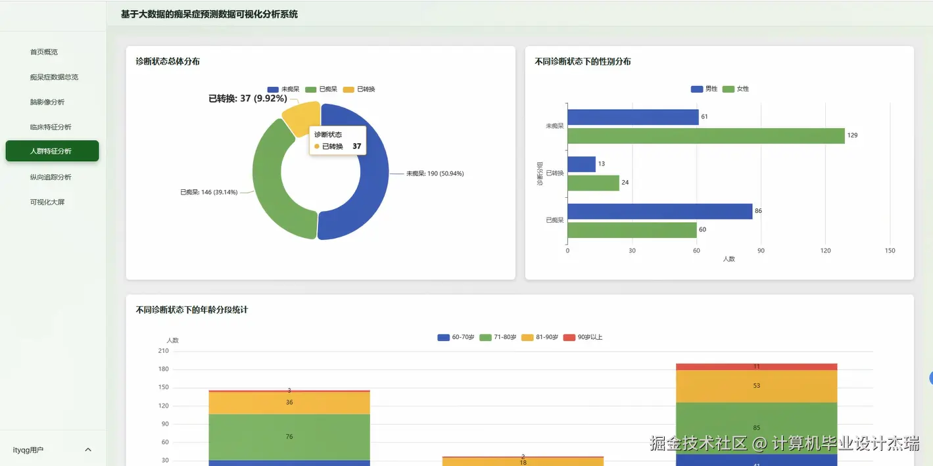This screenshot has height=466, width=933.
Task: Toggle 已痴呆 legend in donut chart
Action: (322, 89)
